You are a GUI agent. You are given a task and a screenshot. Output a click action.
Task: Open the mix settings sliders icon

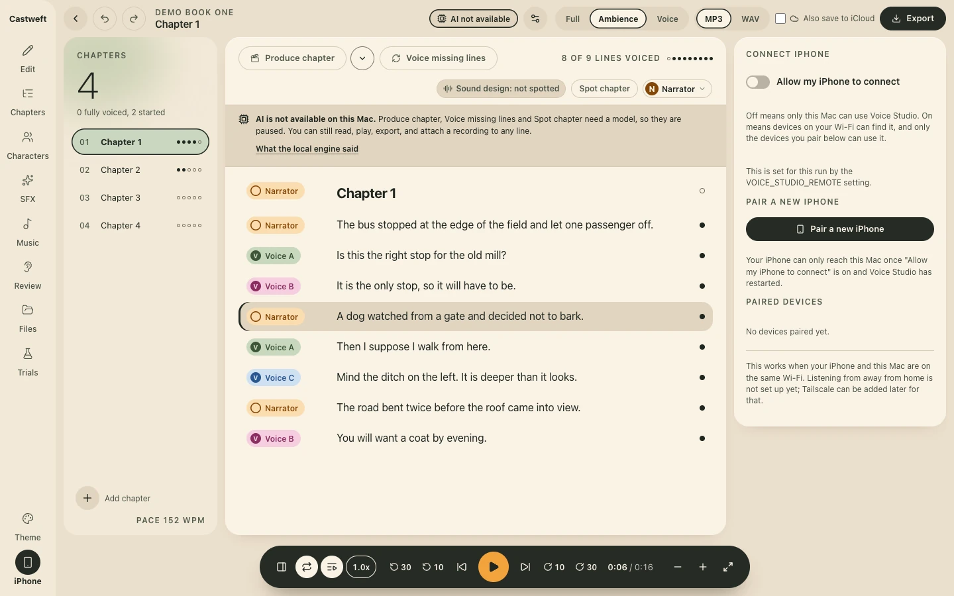pos(535,19)
